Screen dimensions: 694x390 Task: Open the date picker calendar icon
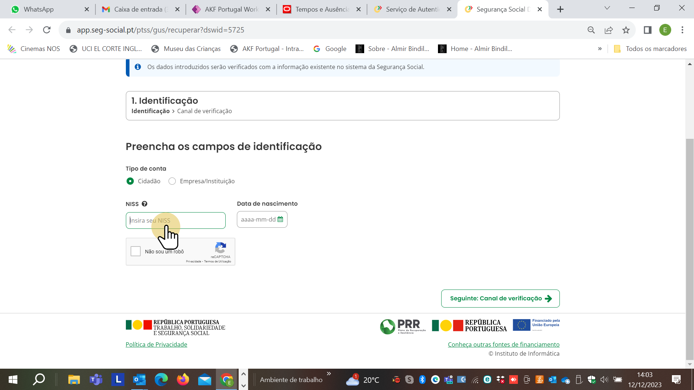280,219
